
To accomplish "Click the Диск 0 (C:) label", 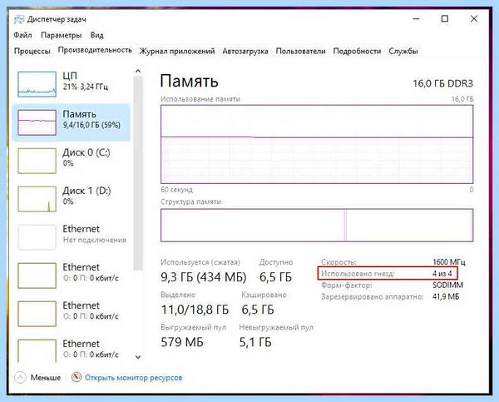I will pos(86,152).
